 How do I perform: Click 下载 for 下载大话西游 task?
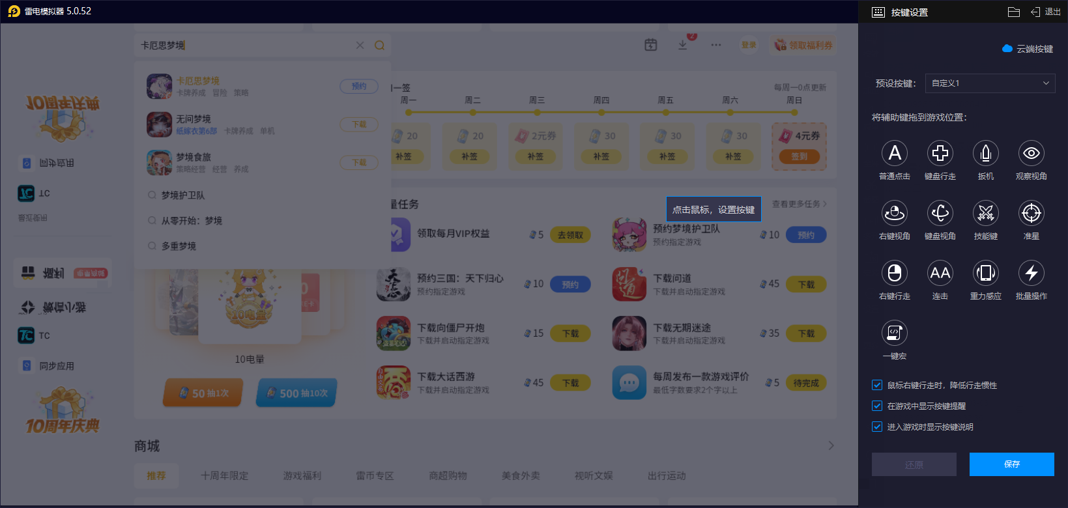click(x=570, y=383)
